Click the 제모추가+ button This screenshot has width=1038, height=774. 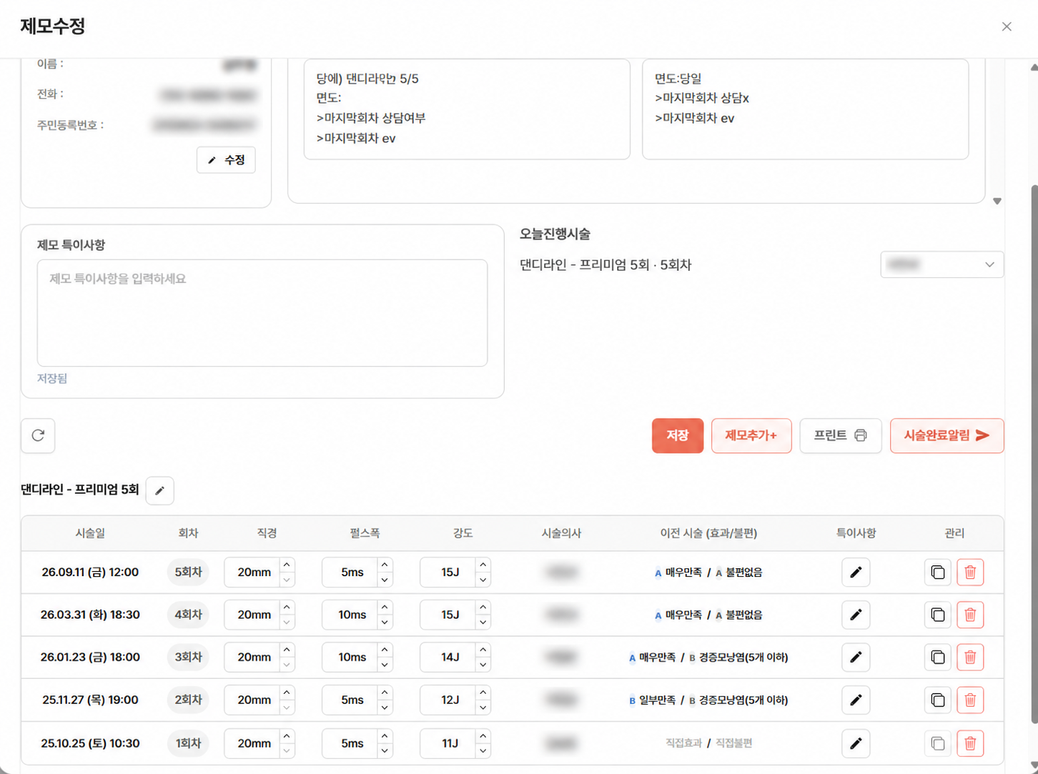coord(751,435)
